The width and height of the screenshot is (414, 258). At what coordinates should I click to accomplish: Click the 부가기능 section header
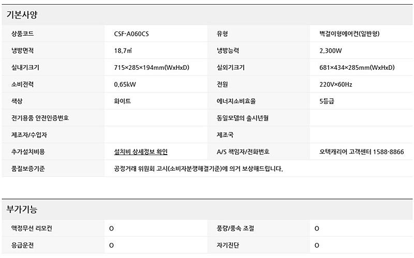(x=22, y=209)
